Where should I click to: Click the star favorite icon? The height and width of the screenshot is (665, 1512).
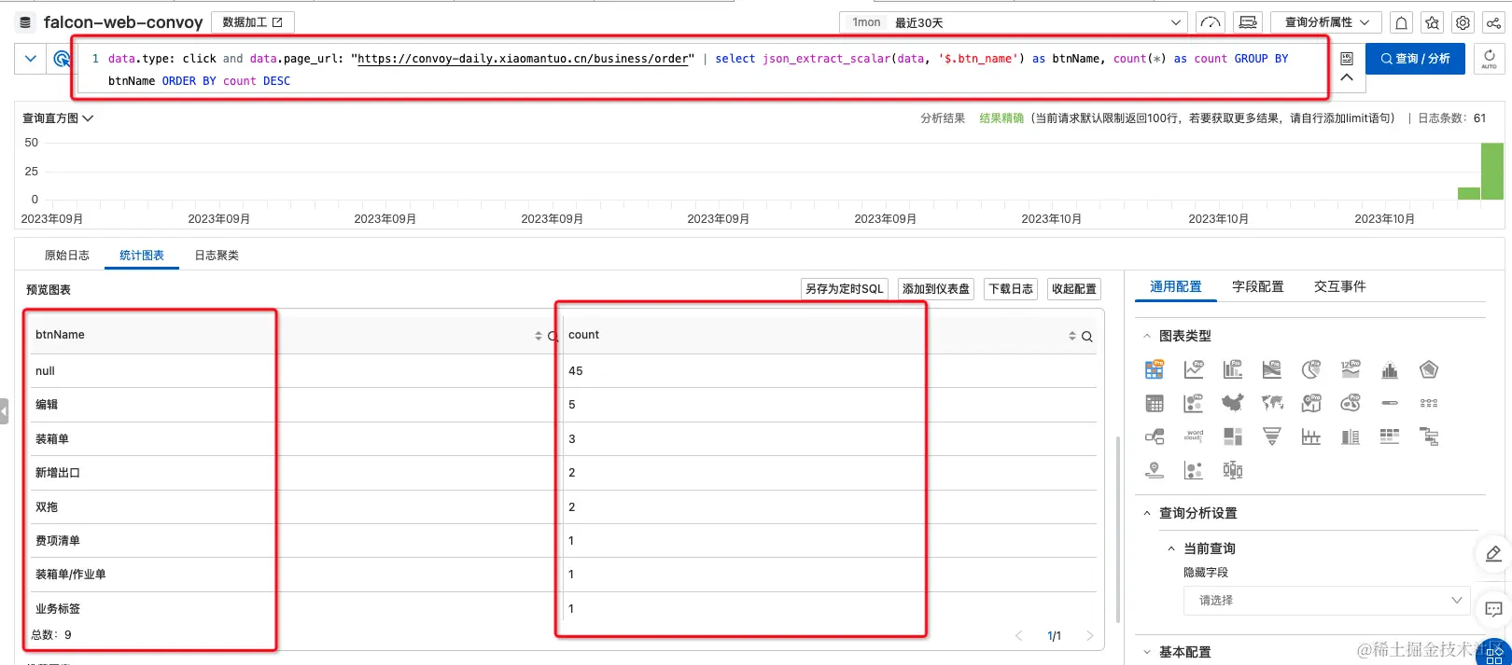coord(1433,22)
